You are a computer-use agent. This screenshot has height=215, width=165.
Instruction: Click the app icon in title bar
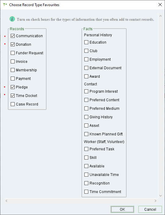coord(5,5)
